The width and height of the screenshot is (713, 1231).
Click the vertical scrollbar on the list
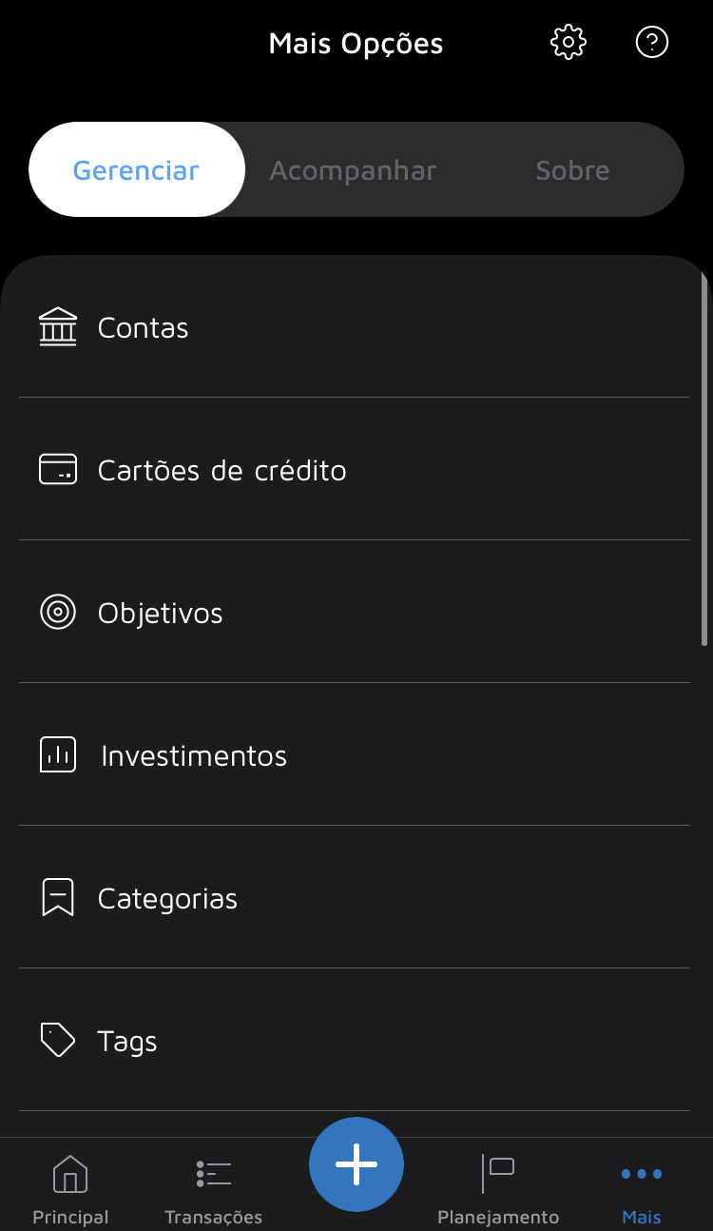point(704,457)
